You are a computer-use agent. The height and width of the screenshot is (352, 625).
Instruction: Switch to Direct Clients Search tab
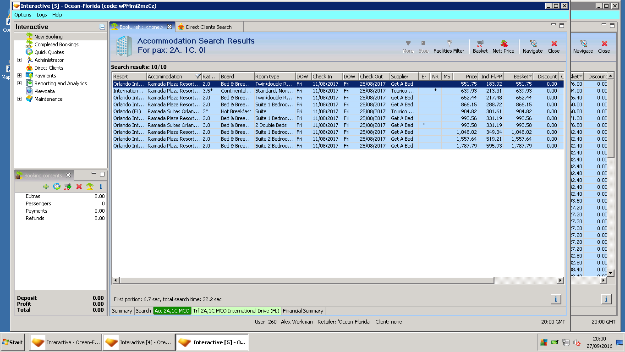pos(208,27)
